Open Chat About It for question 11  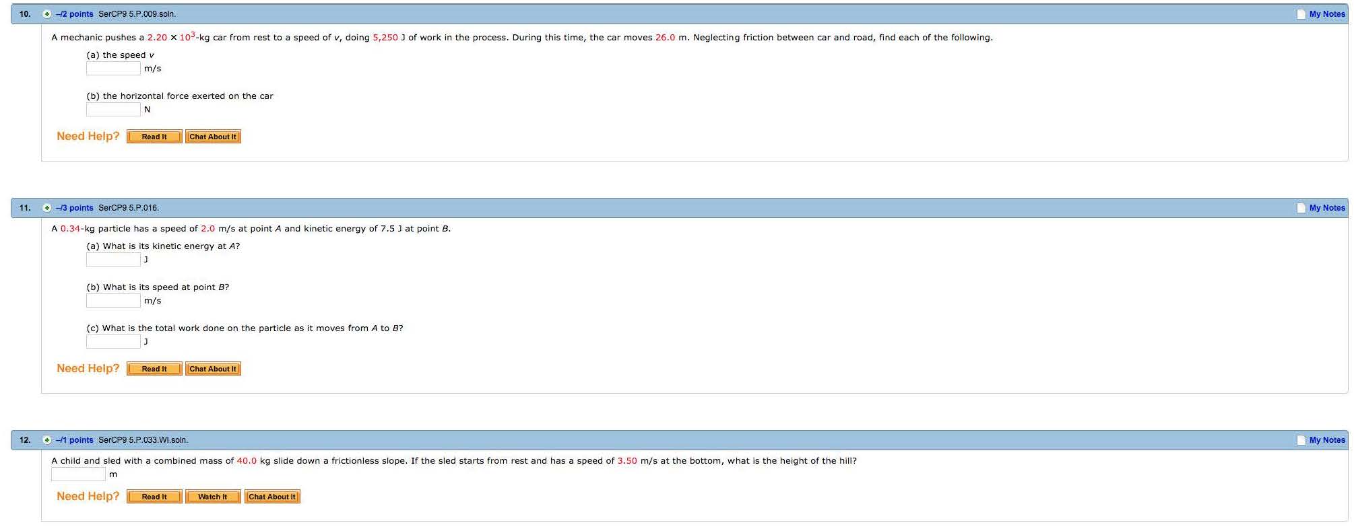coord(213,369)
